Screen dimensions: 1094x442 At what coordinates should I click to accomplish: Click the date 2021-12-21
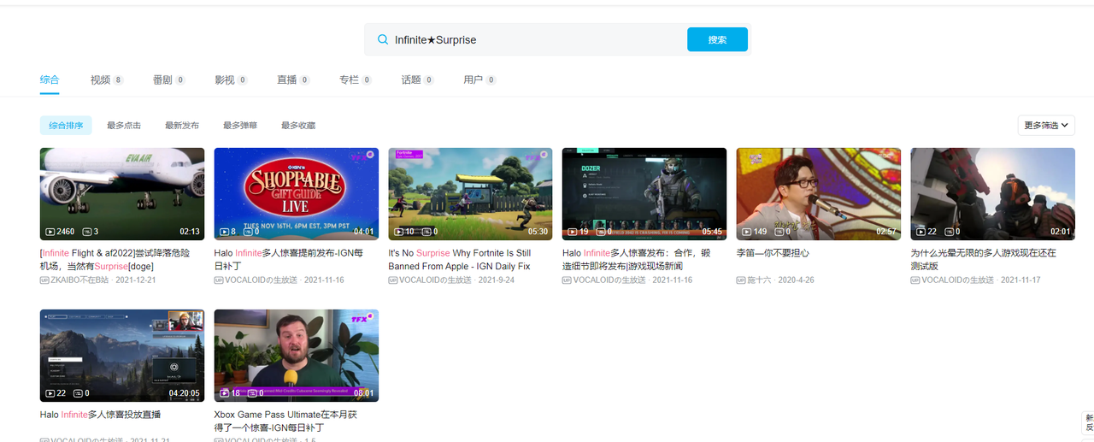[135, 280]
